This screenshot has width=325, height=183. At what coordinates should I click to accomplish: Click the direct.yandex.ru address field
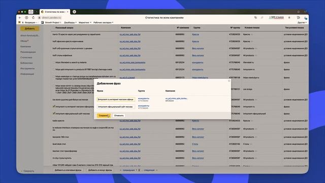coord(50,18)
